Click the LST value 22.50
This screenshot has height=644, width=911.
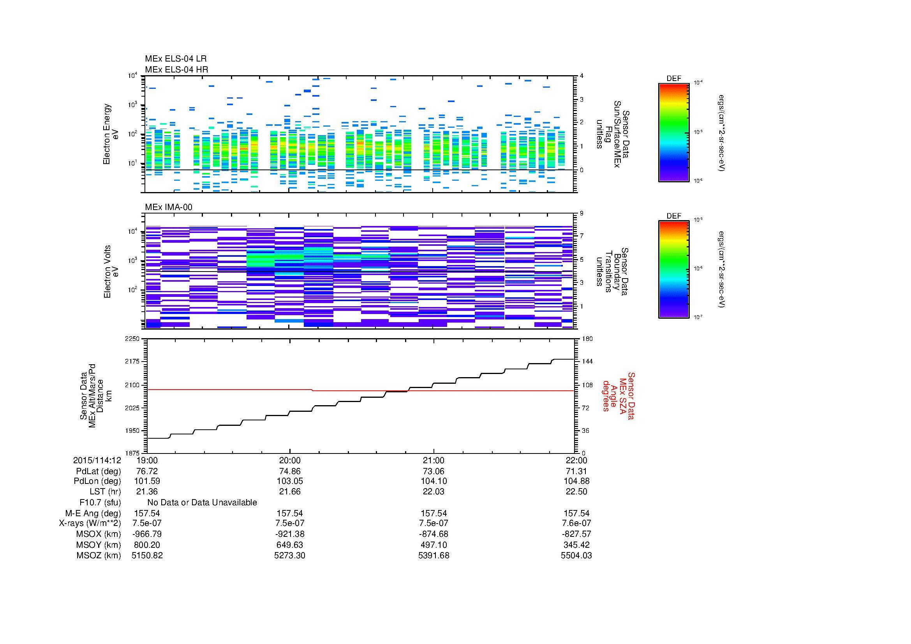[x=576, y=492]
